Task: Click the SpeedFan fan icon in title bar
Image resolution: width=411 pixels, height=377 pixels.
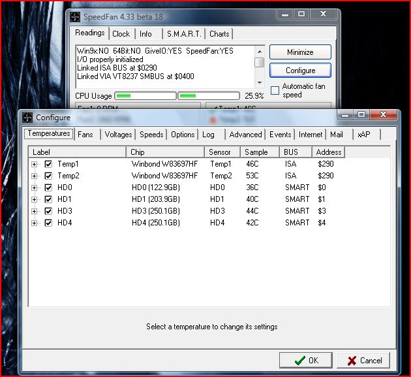Action: click(x=75, y=17)
